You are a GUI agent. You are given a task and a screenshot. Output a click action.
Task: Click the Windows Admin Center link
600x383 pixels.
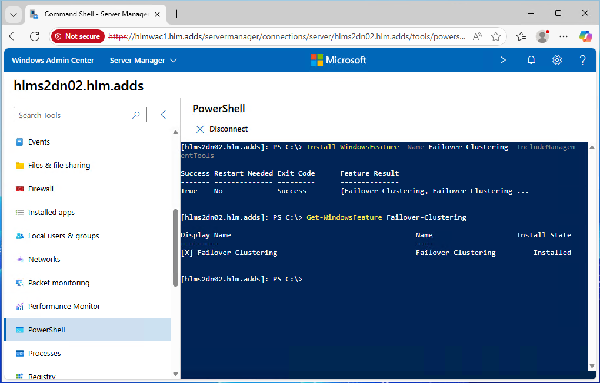(52, 60)
